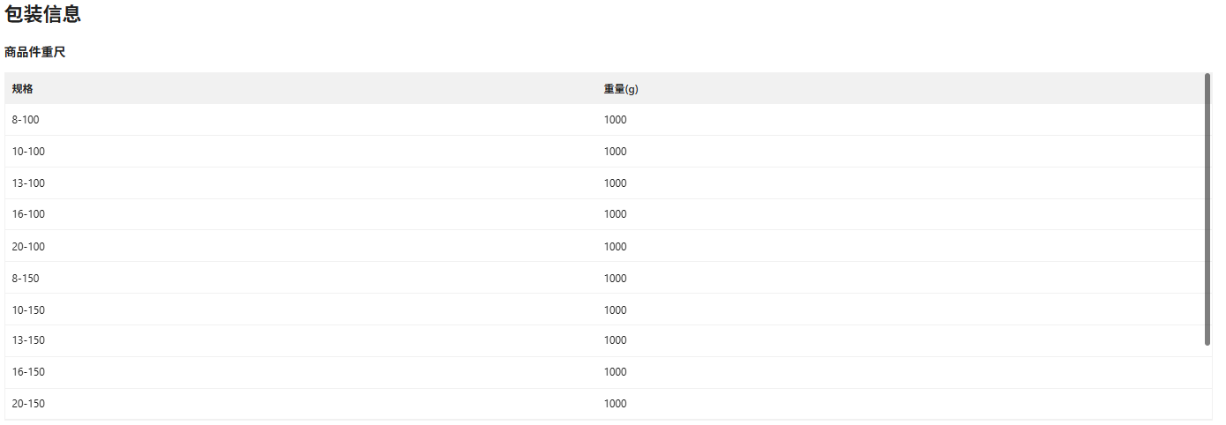The height and width of the screenshot is (425, 1226).
Task: Click the 包装信息 heading
Action: coord(43,14)
